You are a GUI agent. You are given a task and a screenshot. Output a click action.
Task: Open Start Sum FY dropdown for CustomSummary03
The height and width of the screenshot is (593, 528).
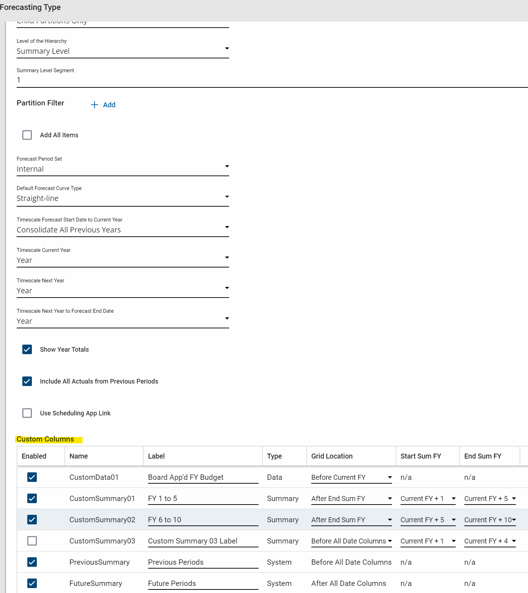pyautogui.click(x=428, y=541)
